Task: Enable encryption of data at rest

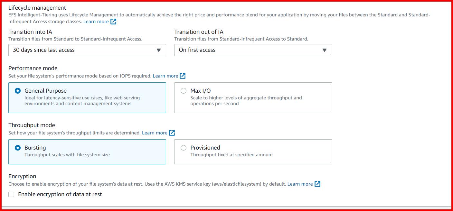Action: 11,194
